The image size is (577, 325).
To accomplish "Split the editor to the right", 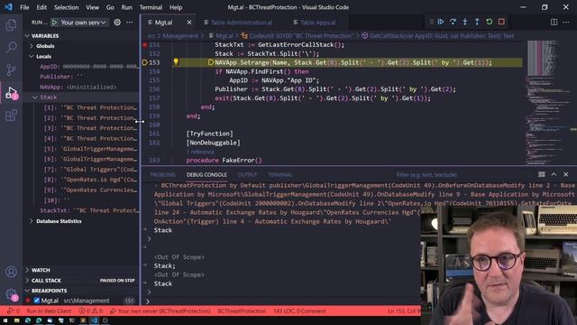I will click(x=554, y=22).
